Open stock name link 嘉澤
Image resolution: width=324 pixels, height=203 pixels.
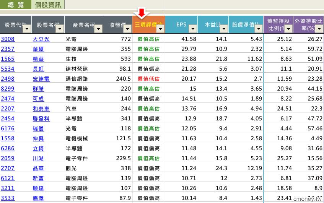coord(38,198)
